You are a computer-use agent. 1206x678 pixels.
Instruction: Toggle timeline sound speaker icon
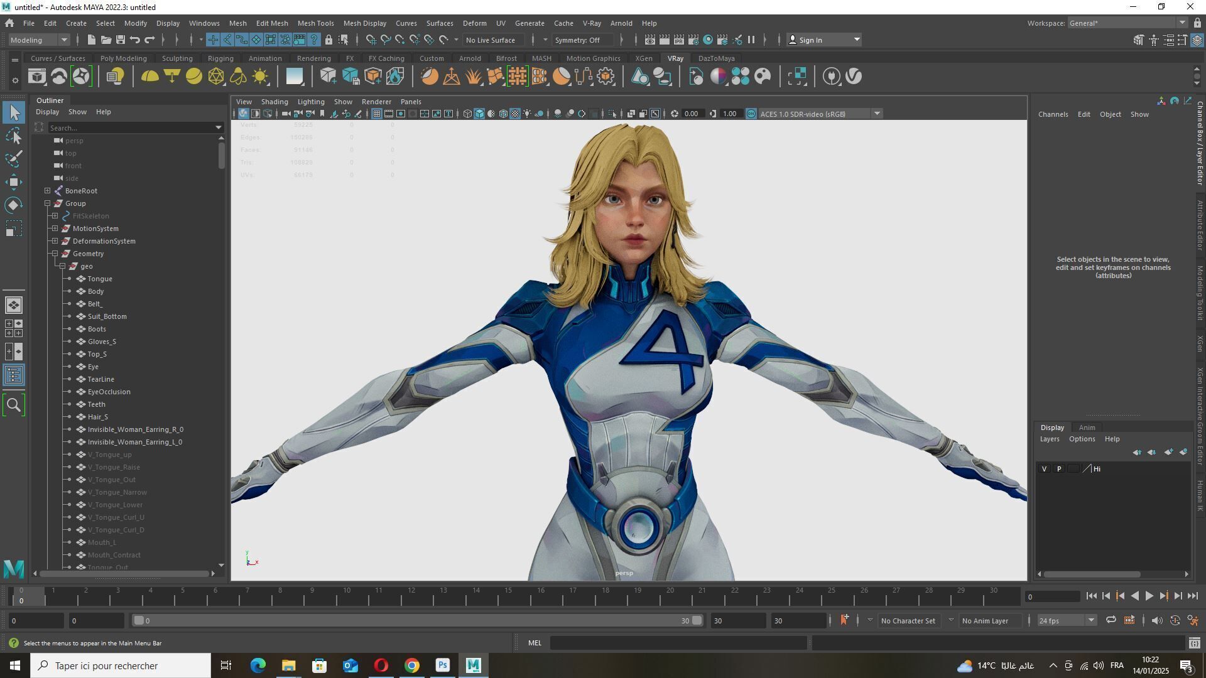click(1156, 621)
